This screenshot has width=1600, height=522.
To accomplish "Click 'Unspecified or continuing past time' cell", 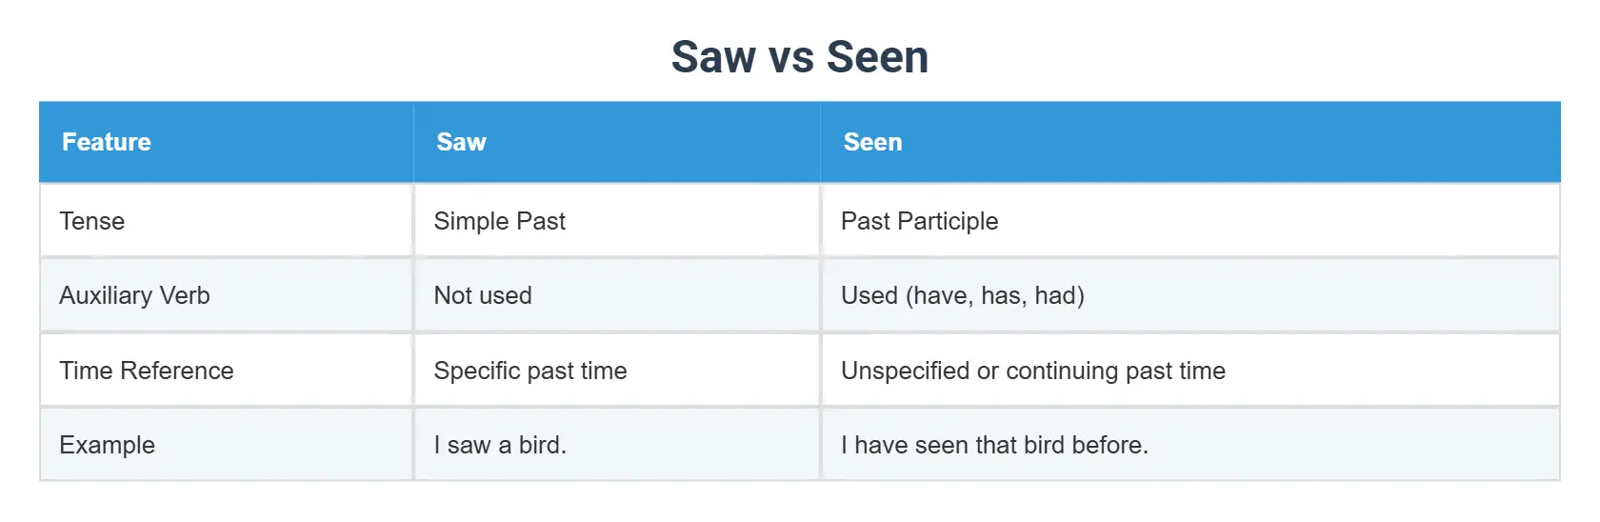I will coord(1033,371).
